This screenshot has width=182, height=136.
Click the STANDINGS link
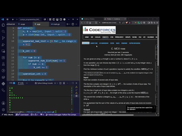[x=124, y=43]
